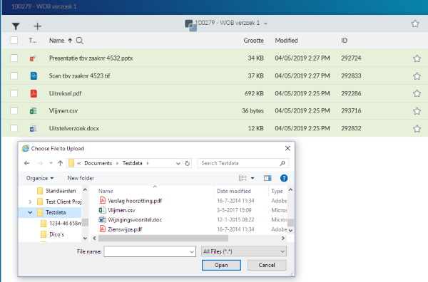The image size is (428, 282).
Task: Click the TIF file type icon for Scan
Action: coord(34,75)
